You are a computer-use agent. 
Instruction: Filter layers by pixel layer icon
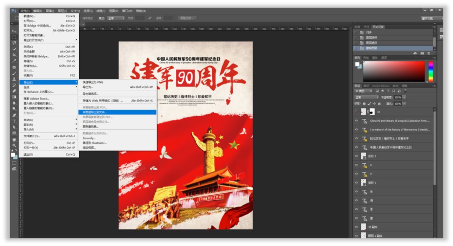click(x=377, y=91)
